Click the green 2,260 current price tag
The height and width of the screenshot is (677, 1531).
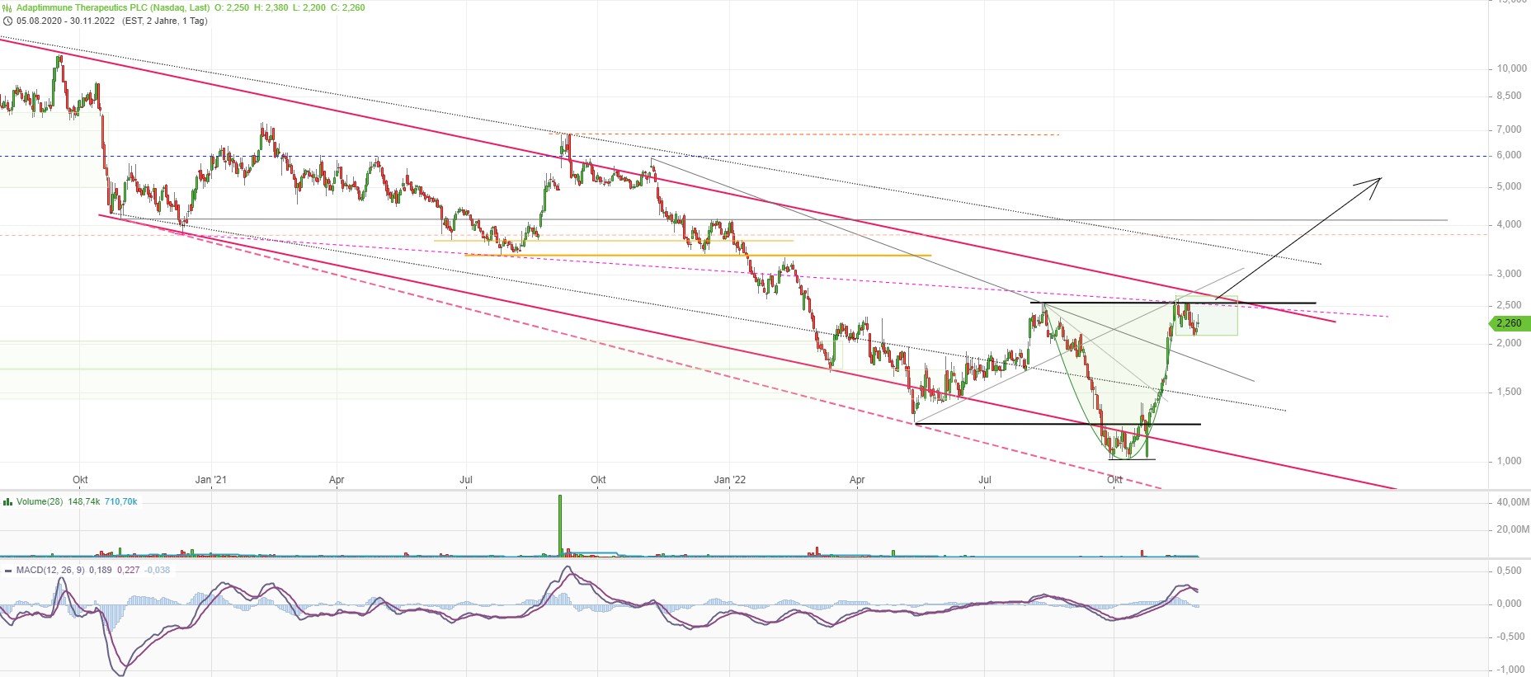pyautogui.click(x=1510, y=323)
